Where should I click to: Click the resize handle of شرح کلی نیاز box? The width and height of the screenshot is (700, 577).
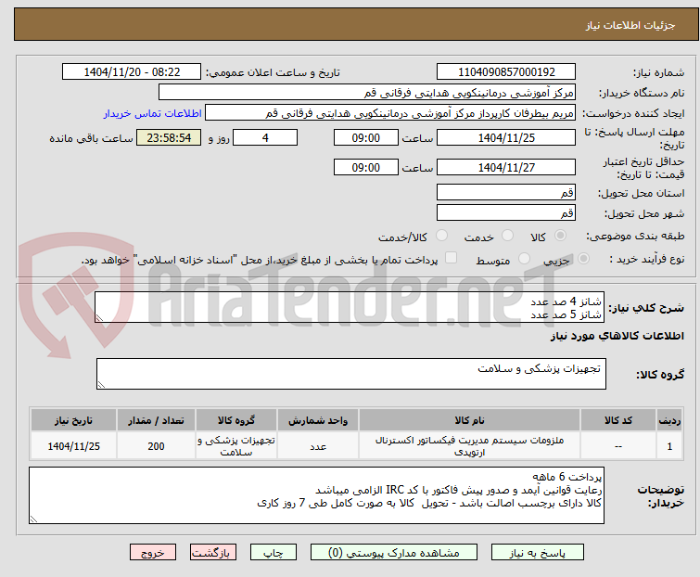click(99, 318)
